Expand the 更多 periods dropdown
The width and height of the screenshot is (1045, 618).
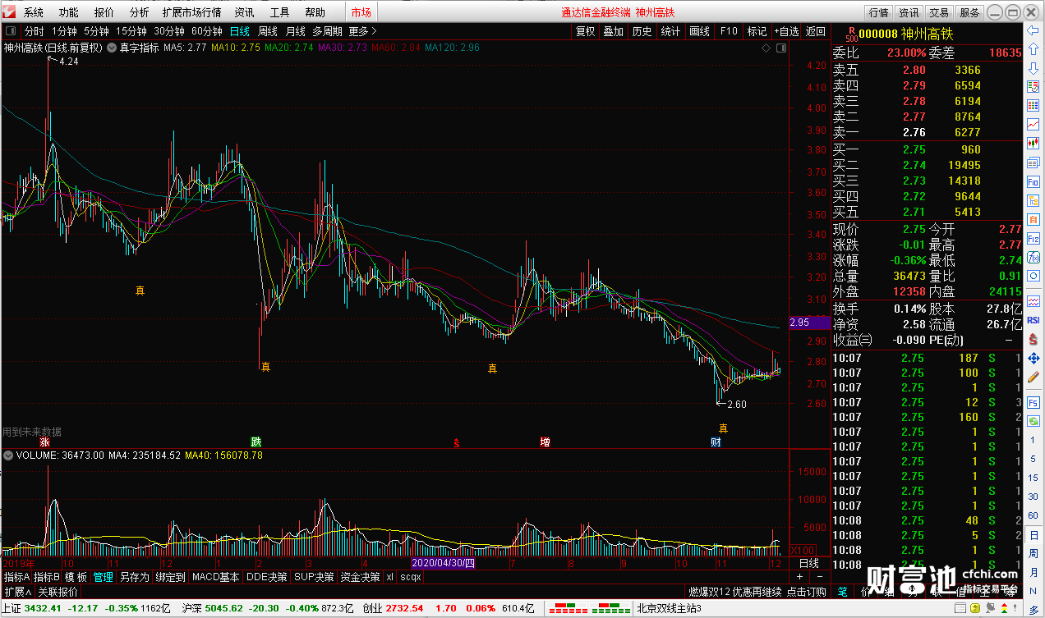click(x=362, y=31)
